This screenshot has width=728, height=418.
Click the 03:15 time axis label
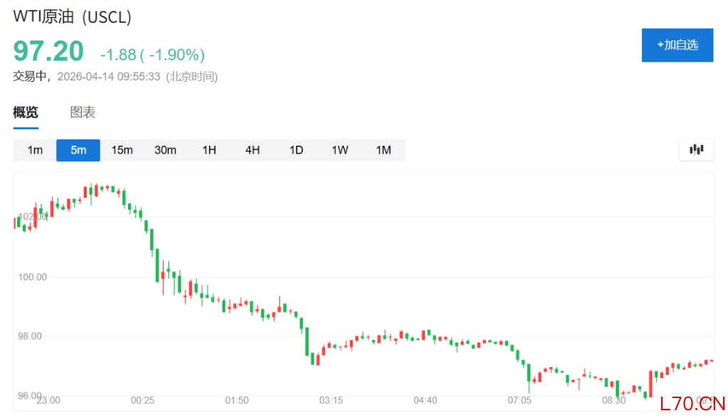[331, 400]
